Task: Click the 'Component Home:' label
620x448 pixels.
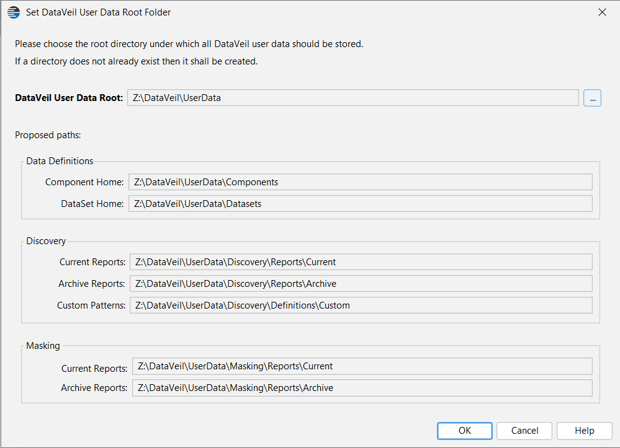Action: pos(84,182)
